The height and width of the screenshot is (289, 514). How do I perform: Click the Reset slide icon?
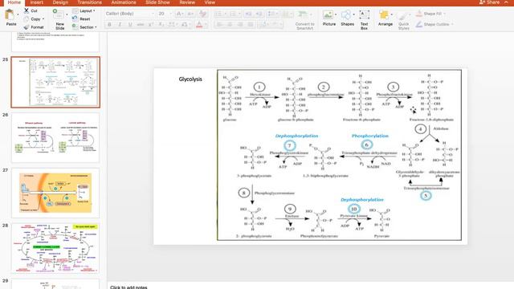click(75, 18)
